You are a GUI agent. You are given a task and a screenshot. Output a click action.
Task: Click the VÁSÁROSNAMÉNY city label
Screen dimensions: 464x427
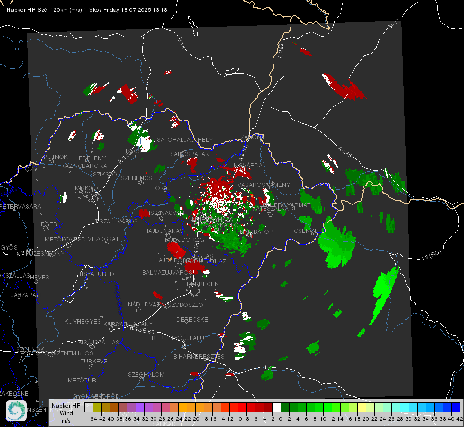point(264,185)
